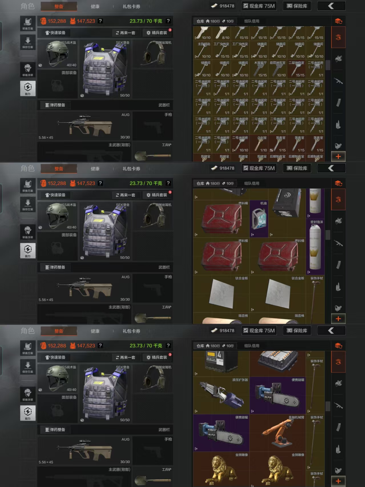Click the orange sort-stacks icon above the keys grid
Viewport: 365px width, 487px height.
tap(338, 21)
